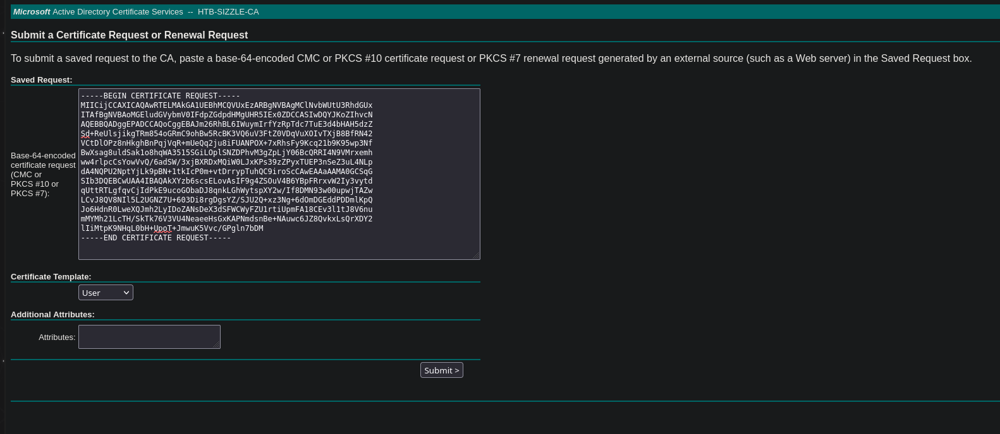This screenshot has height=434, width=1000.
Task: Focus the Attributes text box
Action: [x=149, y=337]
